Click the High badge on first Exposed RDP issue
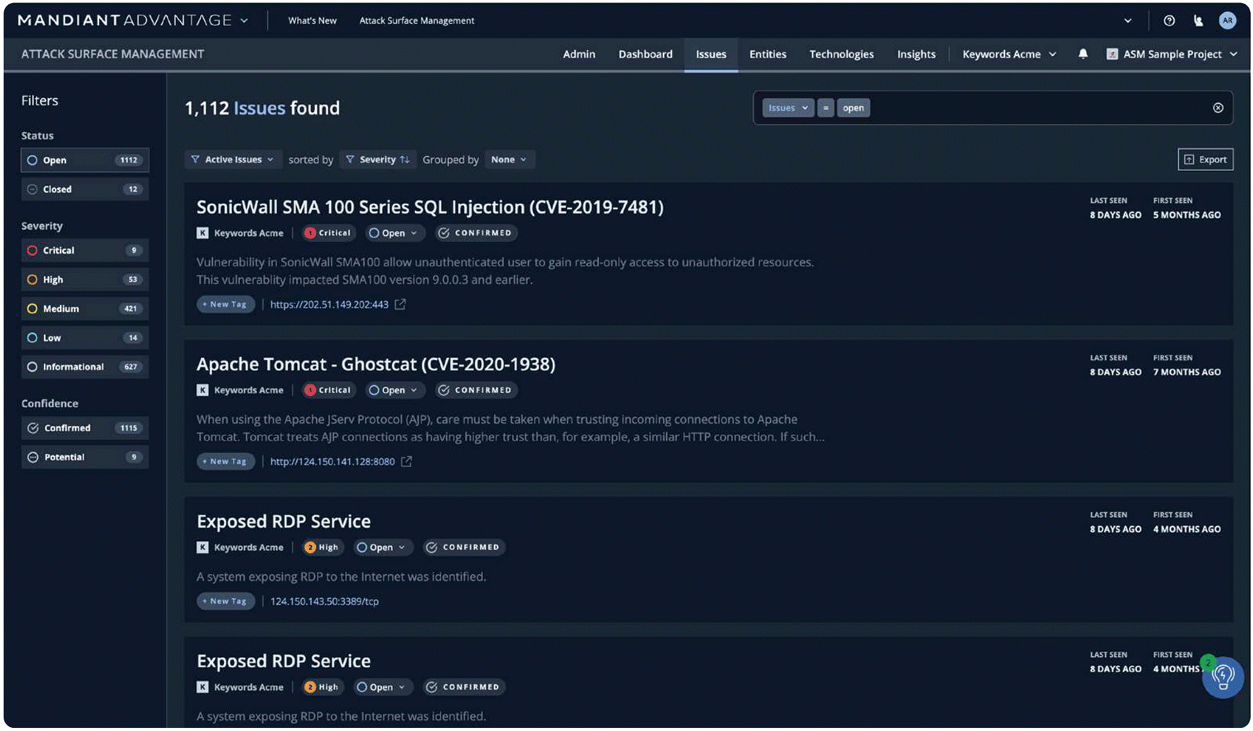 point(322,547)
